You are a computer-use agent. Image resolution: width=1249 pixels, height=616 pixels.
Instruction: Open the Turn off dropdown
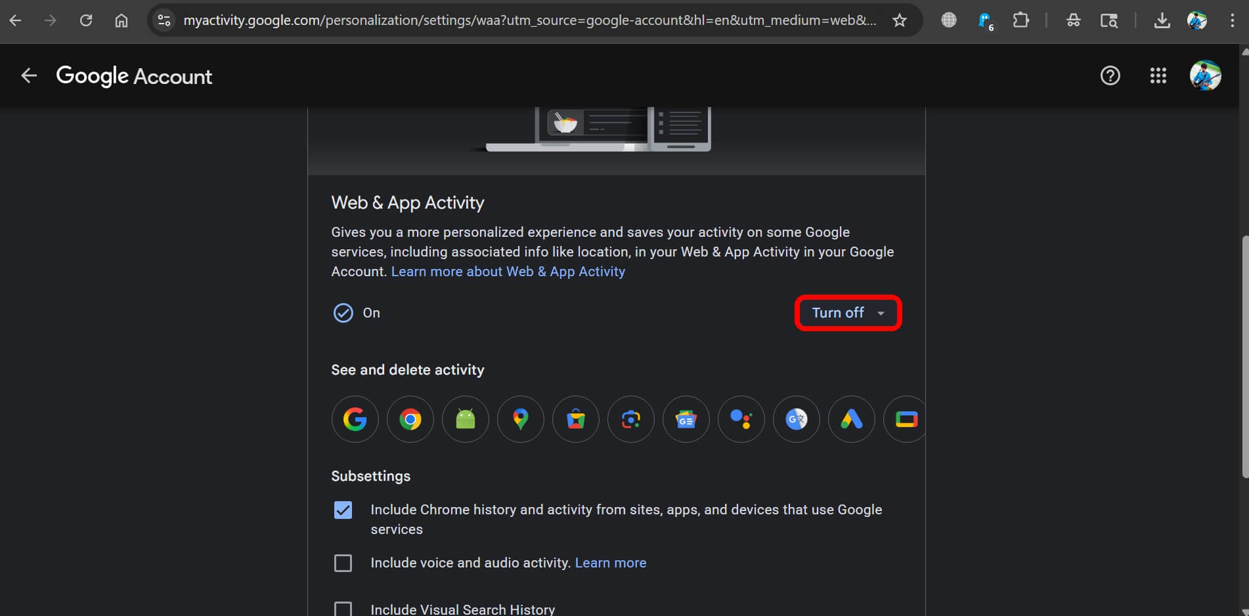848,313
